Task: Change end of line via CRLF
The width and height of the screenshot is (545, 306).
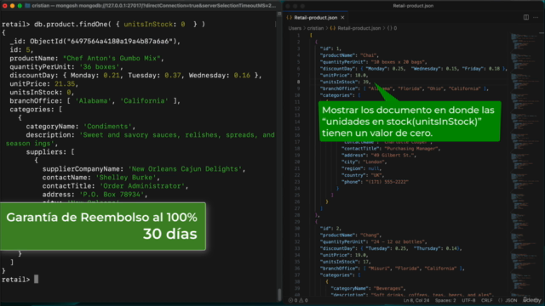Action: pyautogui.click(x=486, y=300)
